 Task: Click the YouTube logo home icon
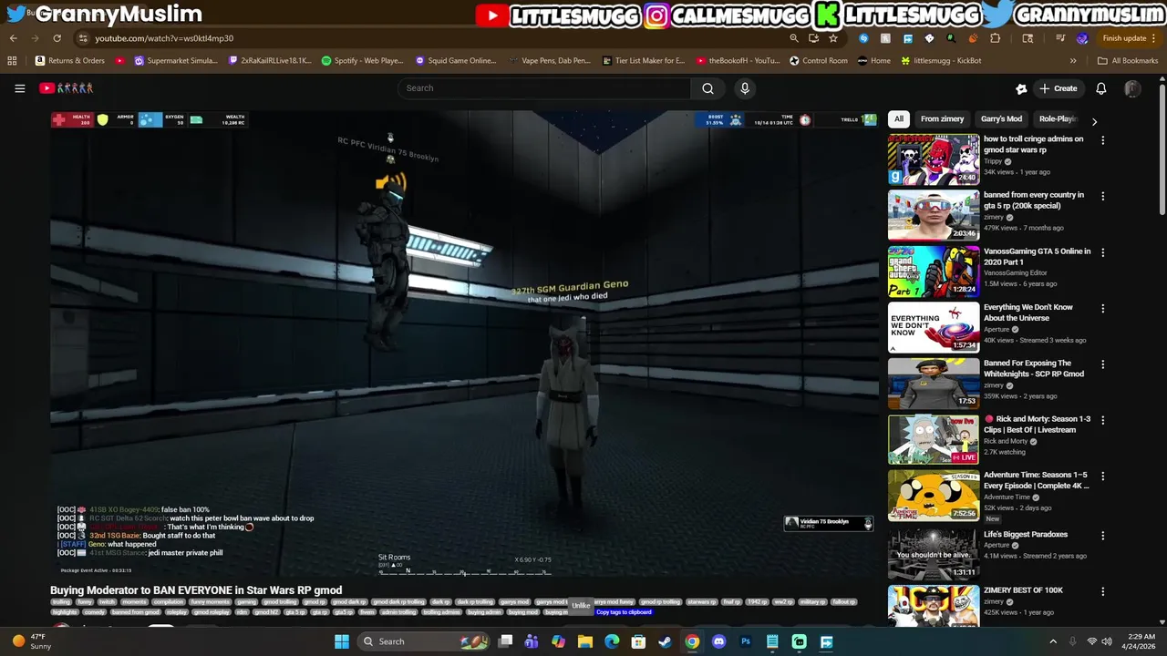click(x=66, y=88)
